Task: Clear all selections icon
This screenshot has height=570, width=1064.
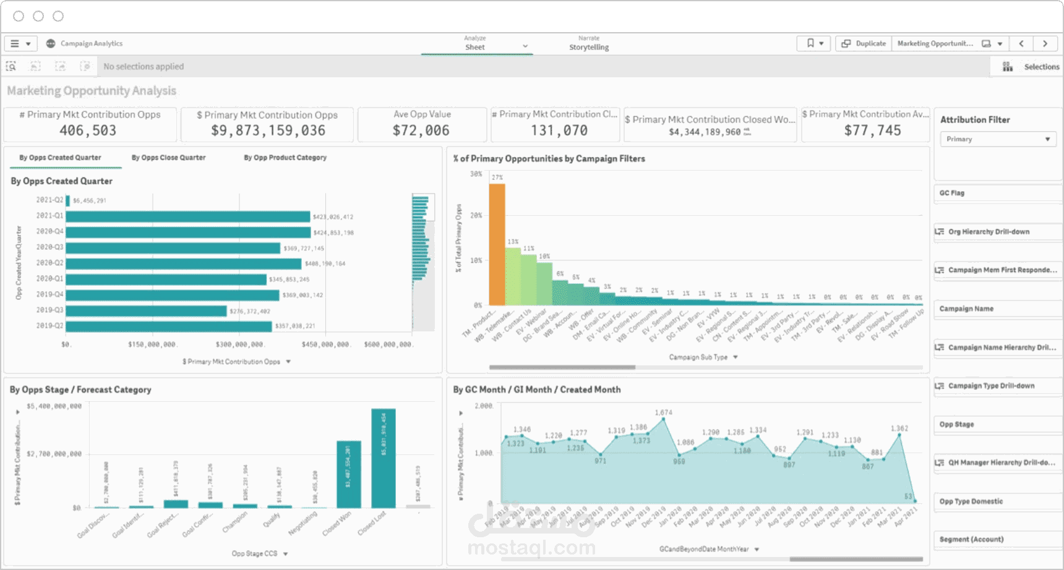Action: (x=85, y=66)
